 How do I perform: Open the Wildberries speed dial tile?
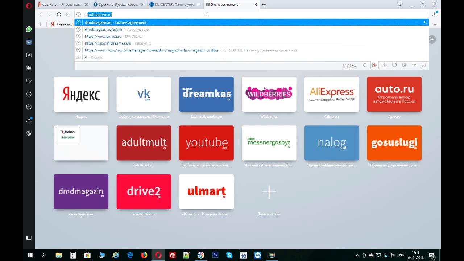[269, 94]
